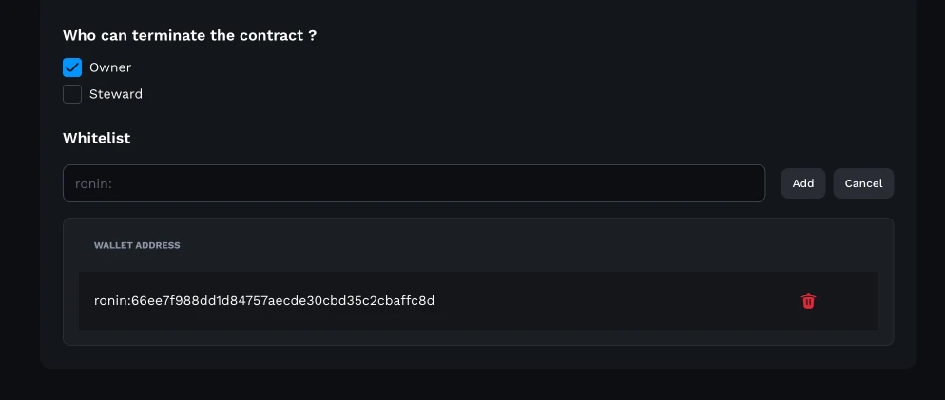Tick the empty box next to Steward
Image resolution: width=945 pixels, height=400 pixels.
point(72,94)
